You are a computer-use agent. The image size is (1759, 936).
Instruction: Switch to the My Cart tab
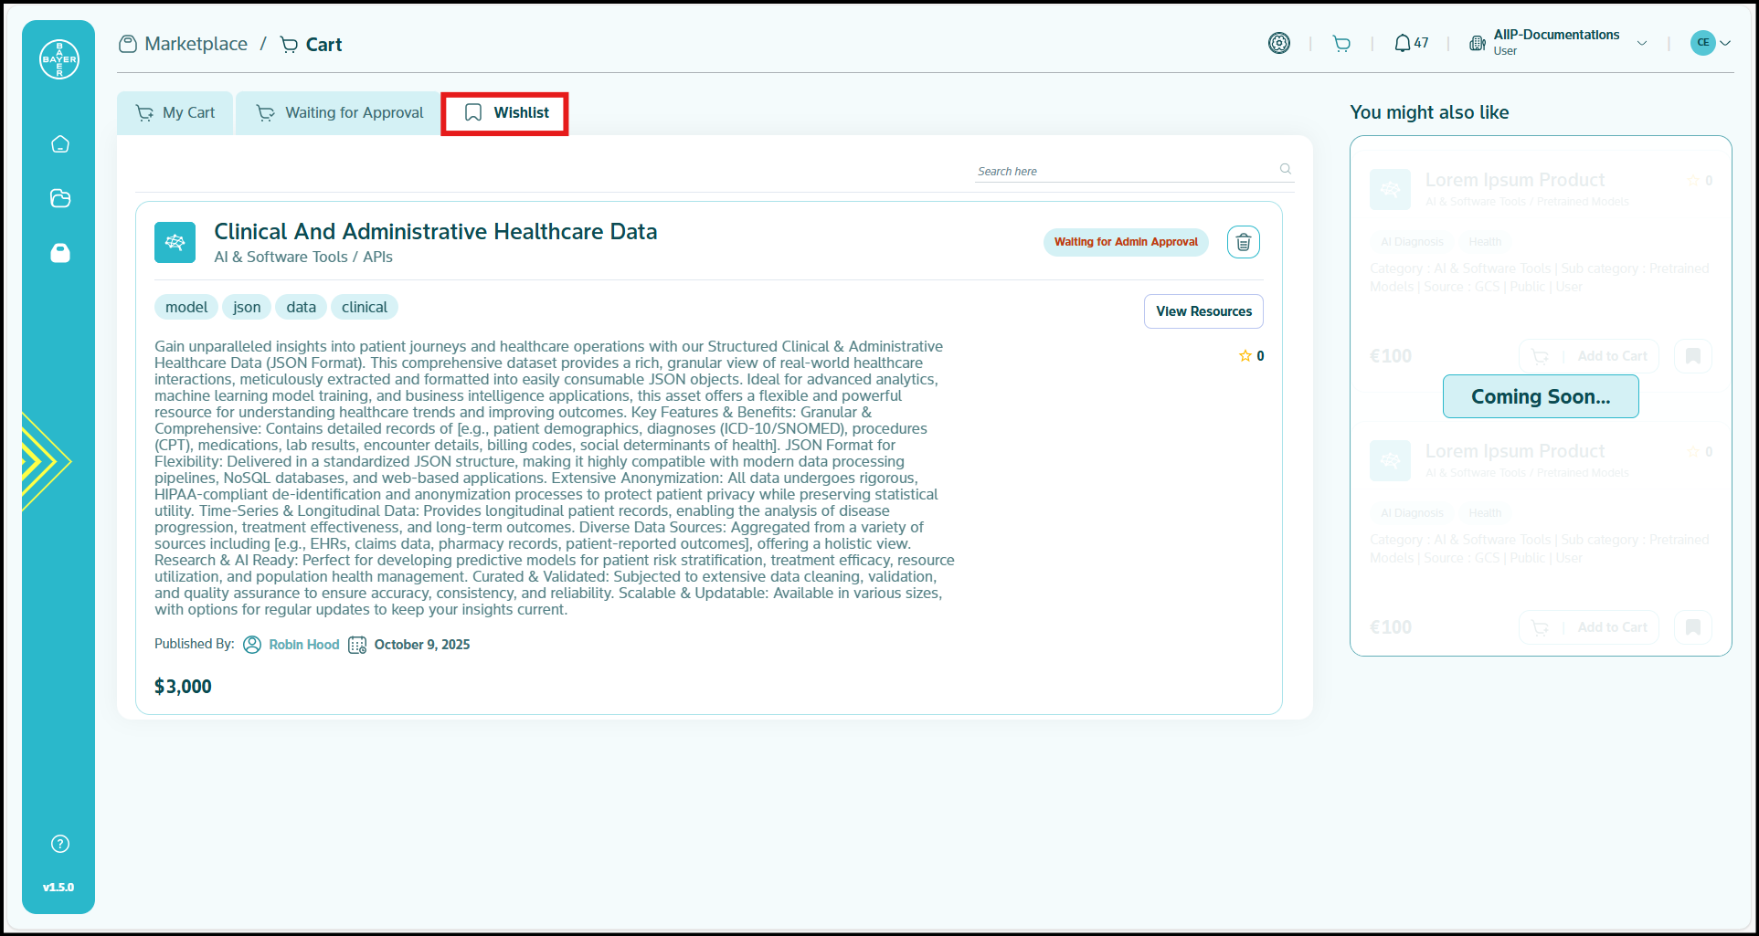[175, 113]
